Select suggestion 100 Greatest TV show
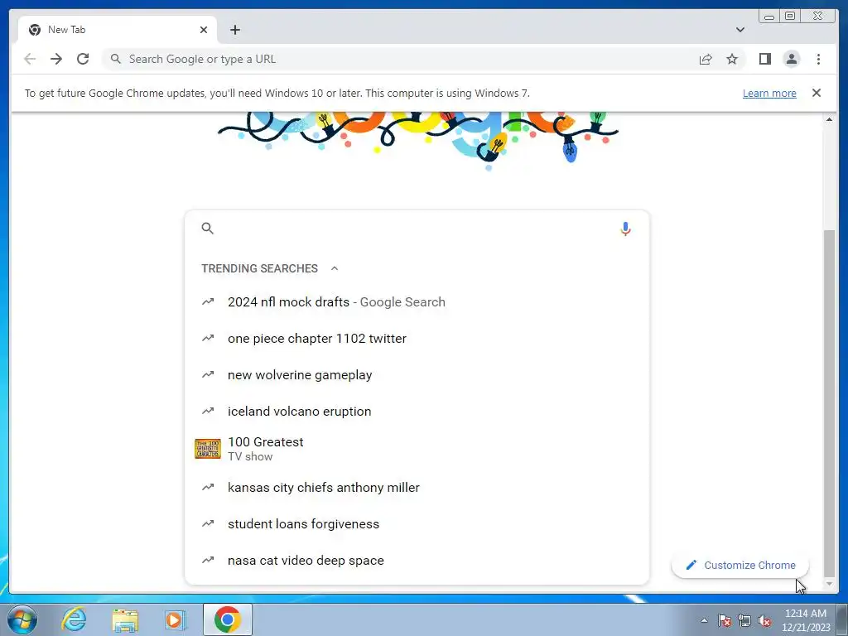Image resolution: width=848 pixels, height=636 pixels. point(417,449)
